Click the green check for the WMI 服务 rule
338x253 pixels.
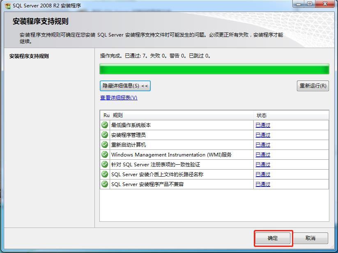tap(104, 154)
